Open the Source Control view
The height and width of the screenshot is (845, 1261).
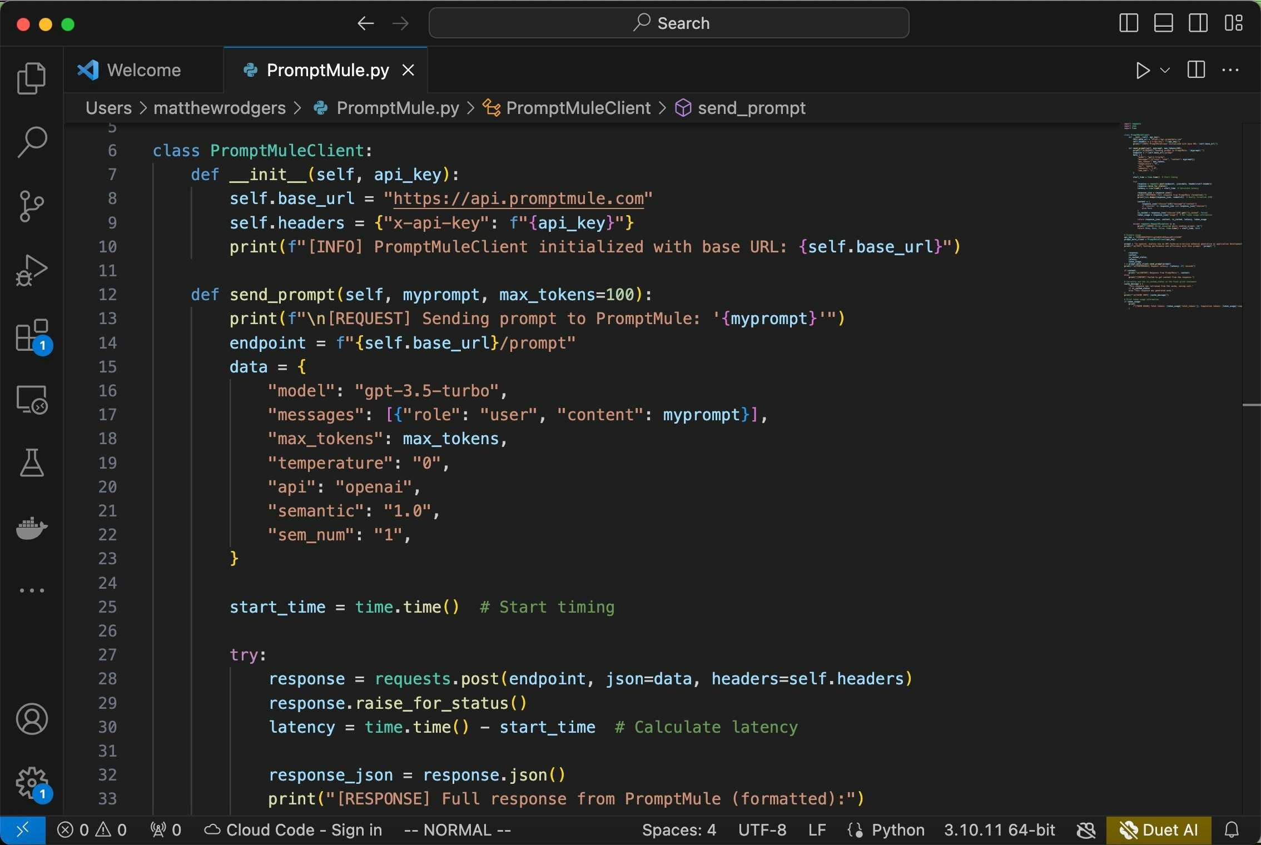[32, 206]
